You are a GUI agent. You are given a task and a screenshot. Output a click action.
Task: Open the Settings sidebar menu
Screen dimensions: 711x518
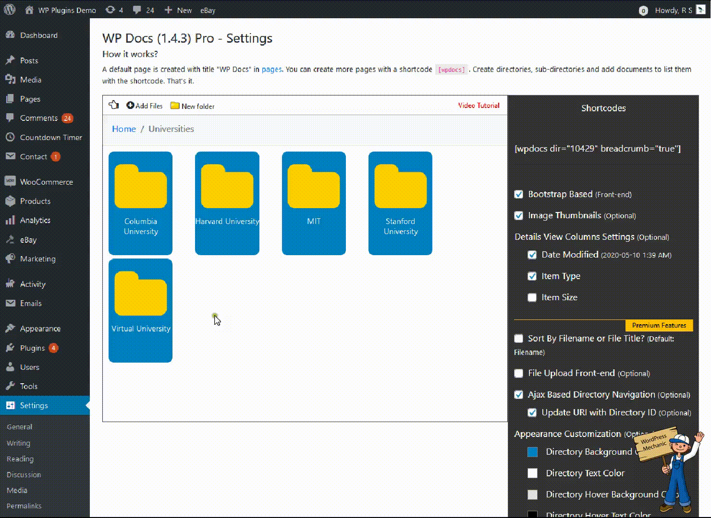pos(45,405)
